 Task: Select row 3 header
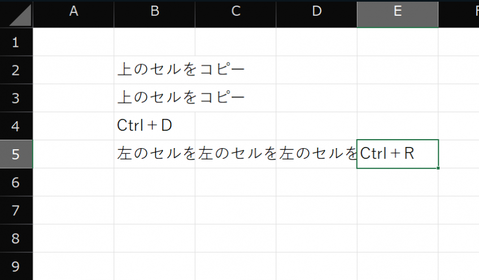(x=16, y=98)
